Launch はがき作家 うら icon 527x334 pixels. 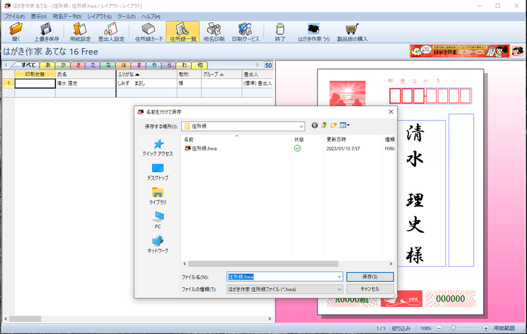click(x=314, y=32)
